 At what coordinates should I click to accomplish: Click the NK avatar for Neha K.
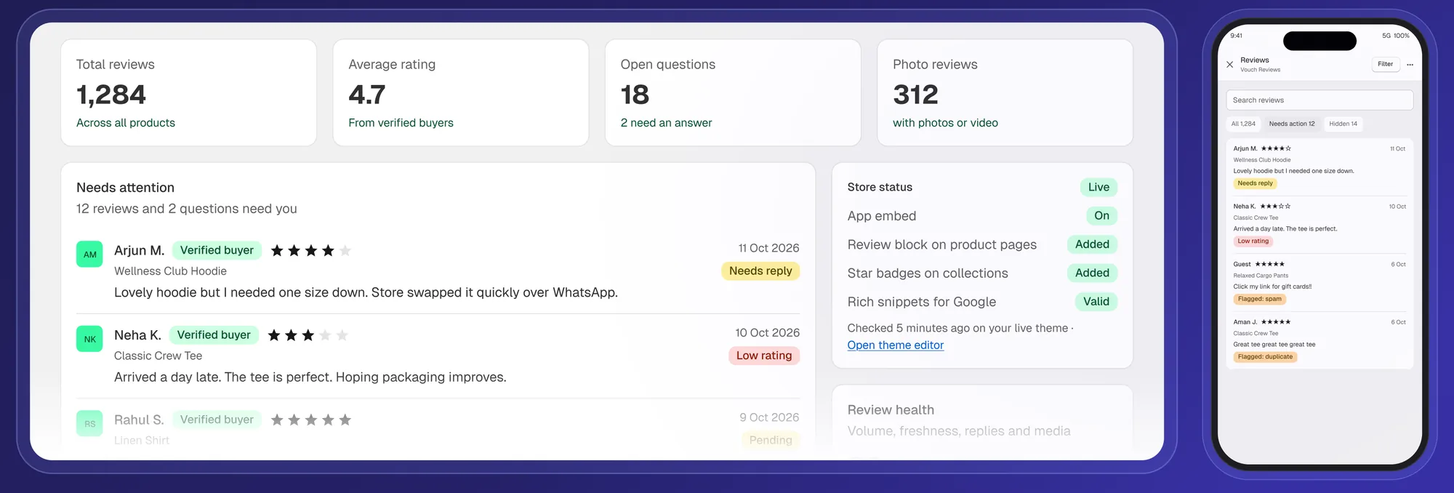point(89,339)
